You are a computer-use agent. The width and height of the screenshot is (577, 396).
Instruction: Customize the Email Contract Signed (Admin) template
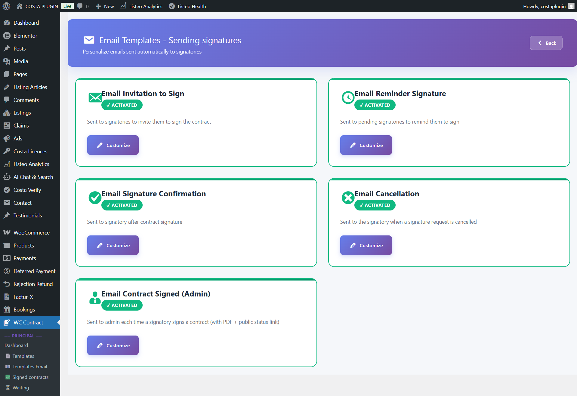(113, 345)
